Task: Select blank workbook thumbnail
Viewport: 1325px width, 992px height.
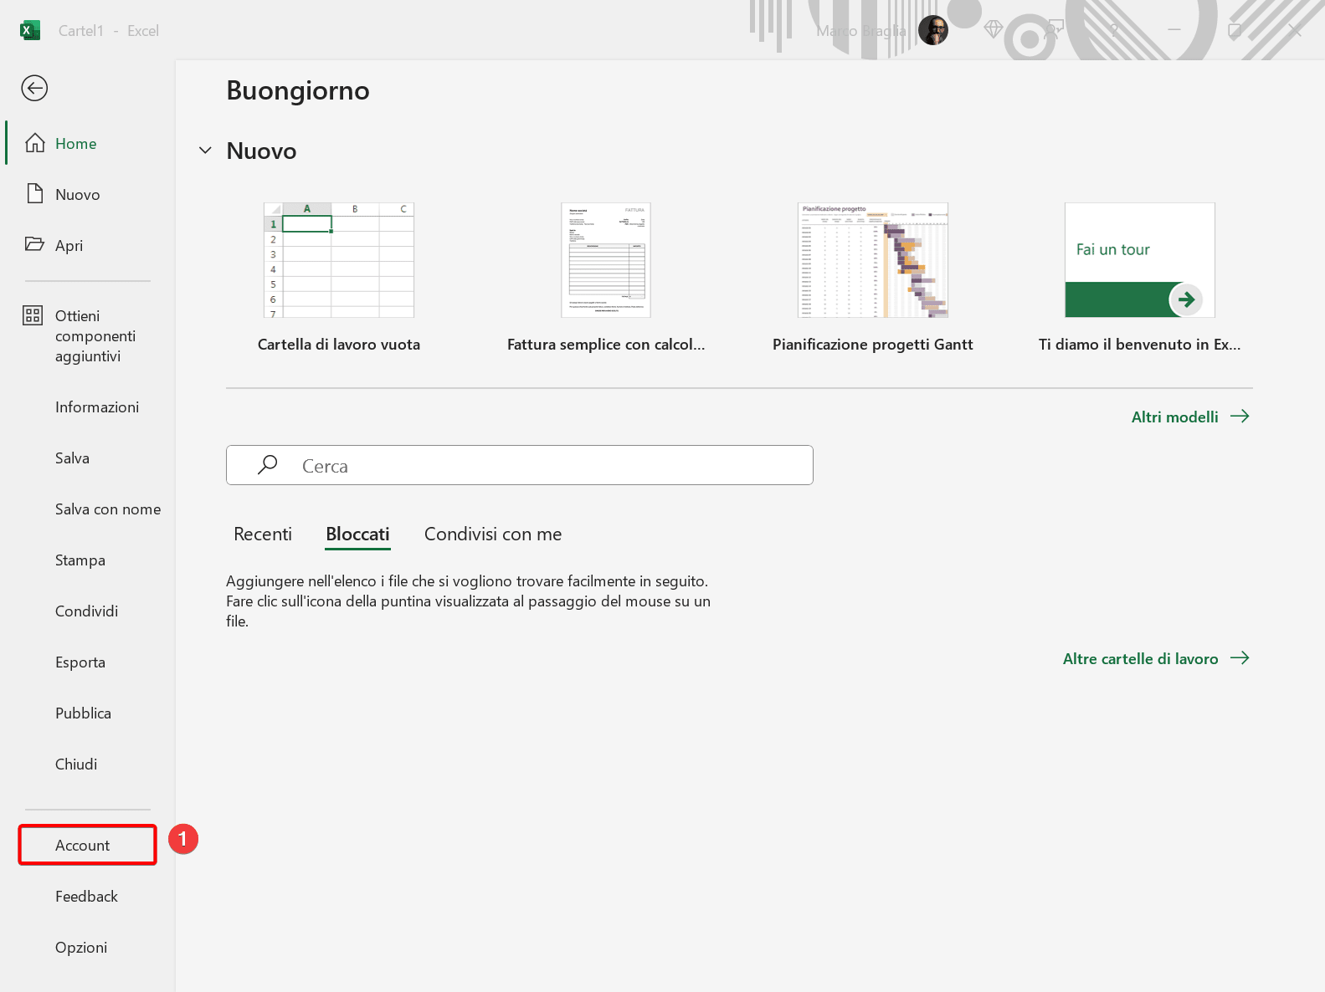Action: 339,260
